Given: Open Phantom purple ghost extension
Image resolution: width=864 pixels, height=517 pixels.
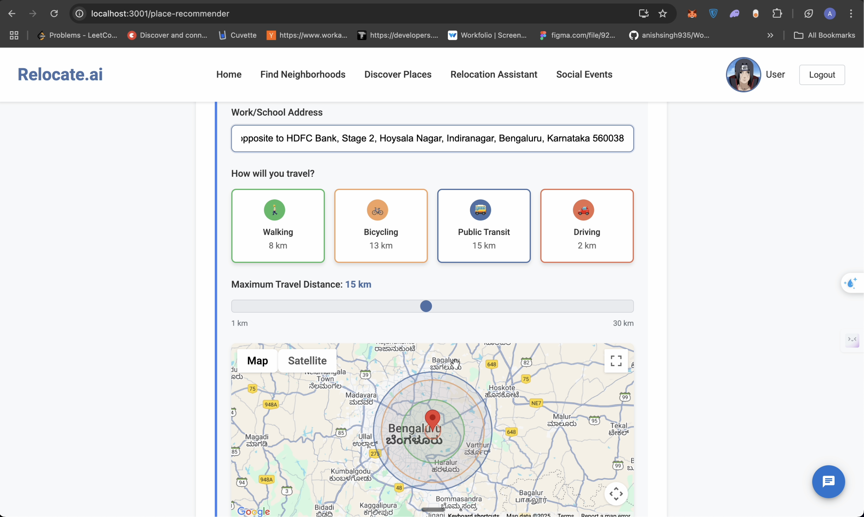Looking at the screenshot, I should coord(734,13).
